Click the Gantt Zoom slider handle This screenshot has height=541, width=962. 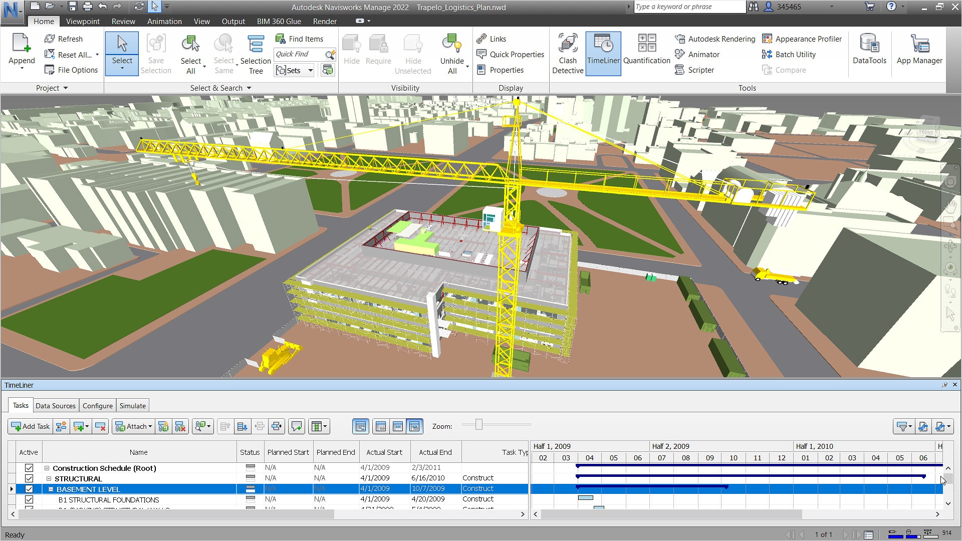click(x=479, y=425)
